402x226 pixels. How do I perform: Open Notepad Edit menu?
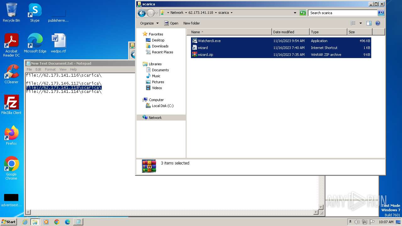(x=38, y=69)
